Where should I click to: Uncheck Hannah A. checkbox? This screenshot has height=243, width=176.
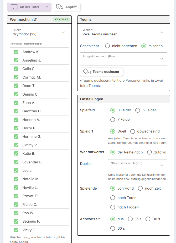pos(16,120)
